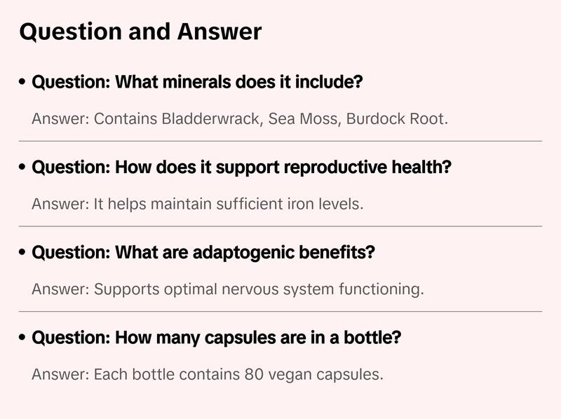The image size is (561, 419).
Task: Select the question about minerals included
Action: point(197,83)
